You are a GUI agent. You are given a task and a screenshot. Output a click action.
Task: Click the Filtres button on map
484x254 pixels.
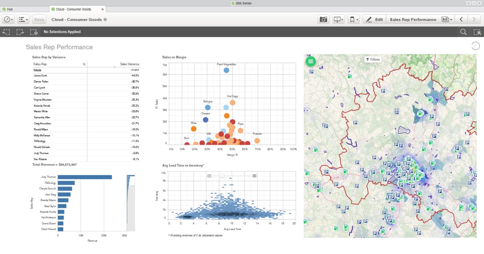372,59
